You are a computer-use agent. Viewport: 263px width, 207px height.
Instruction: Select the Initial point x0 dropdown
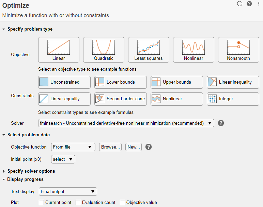tap(63, 159)
